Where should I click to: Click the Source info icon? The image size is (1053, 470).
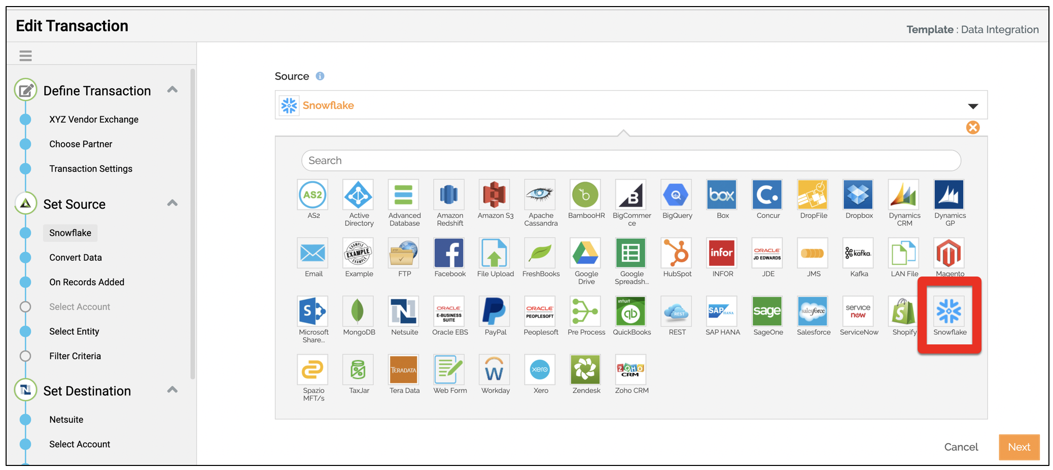320,76
